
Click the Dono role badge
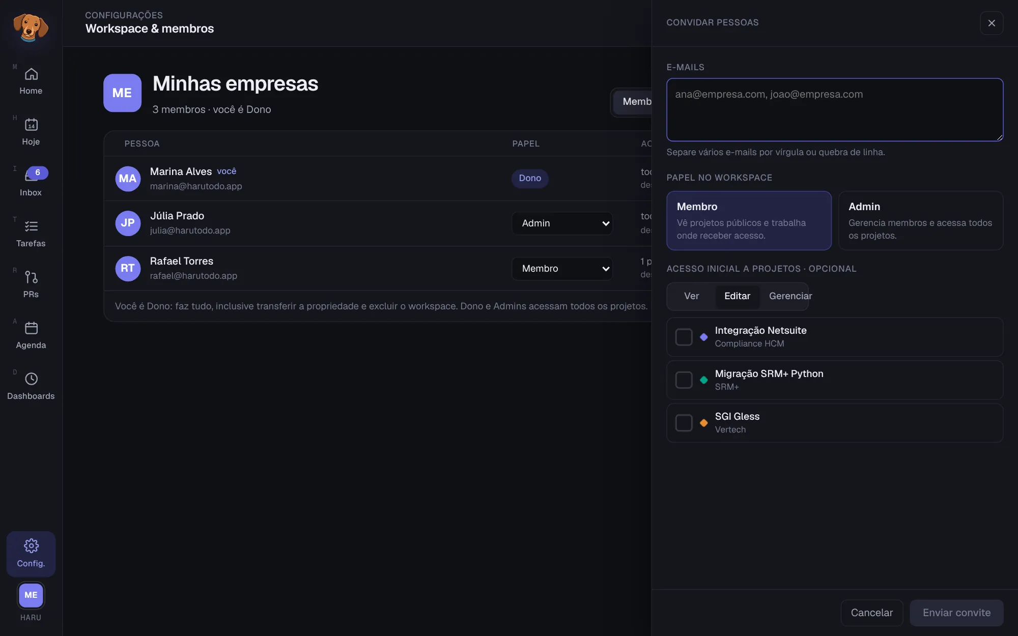point(530,178)
